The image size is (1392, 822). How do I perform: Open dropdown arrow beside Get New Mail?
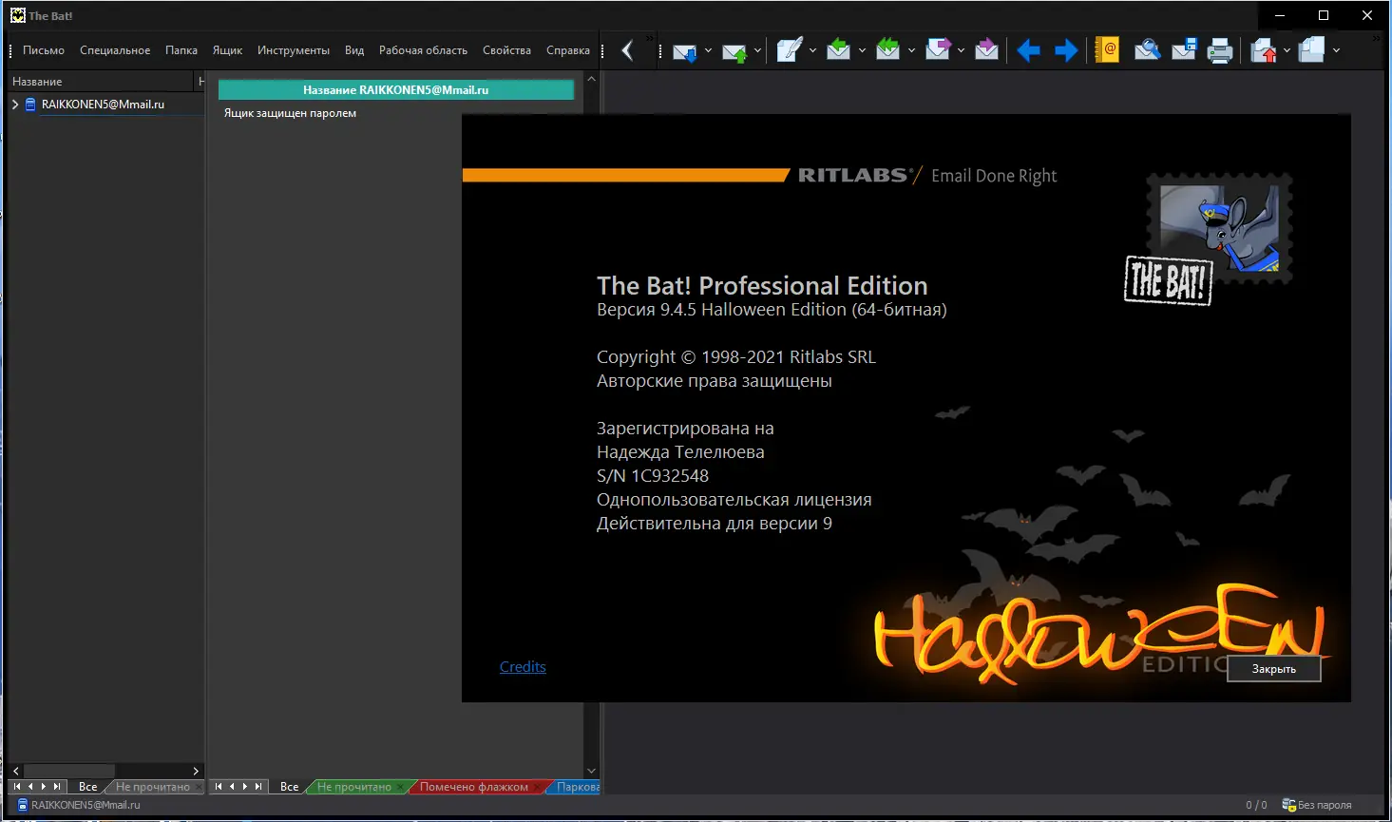[708, 50]
